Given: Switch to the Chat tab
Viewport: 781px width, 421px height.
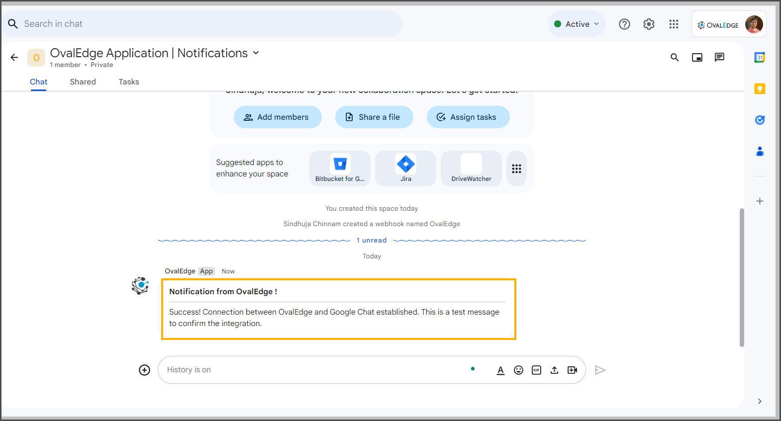Looking at the screenshot, I should pyautogui.click(x=38, y=82).
